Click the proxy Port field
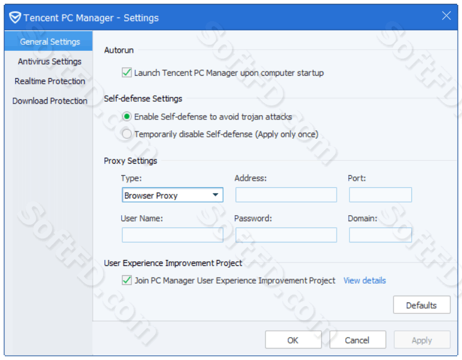Screen dimensions: 462x360 pos(380,195)
